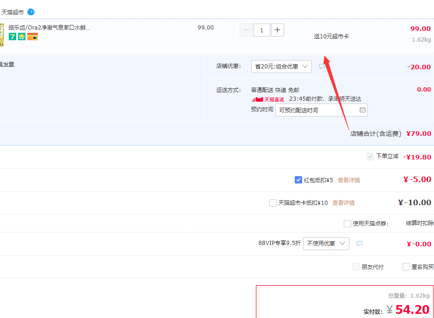This screenshot has width=434, height=318.
Task: Click the blue chat icon beside 天猫超市
Action: click(x=31, y=12)
